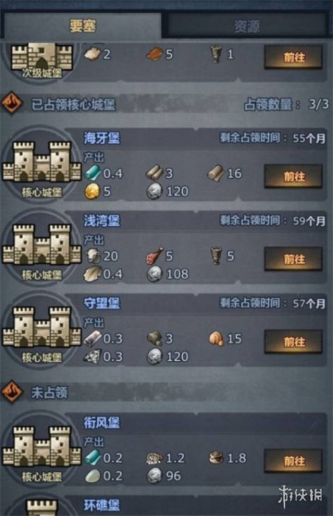Viewport: 333px width, 516px height.
Task: Select the 守望堡 core castle icon
Action: 42,327
